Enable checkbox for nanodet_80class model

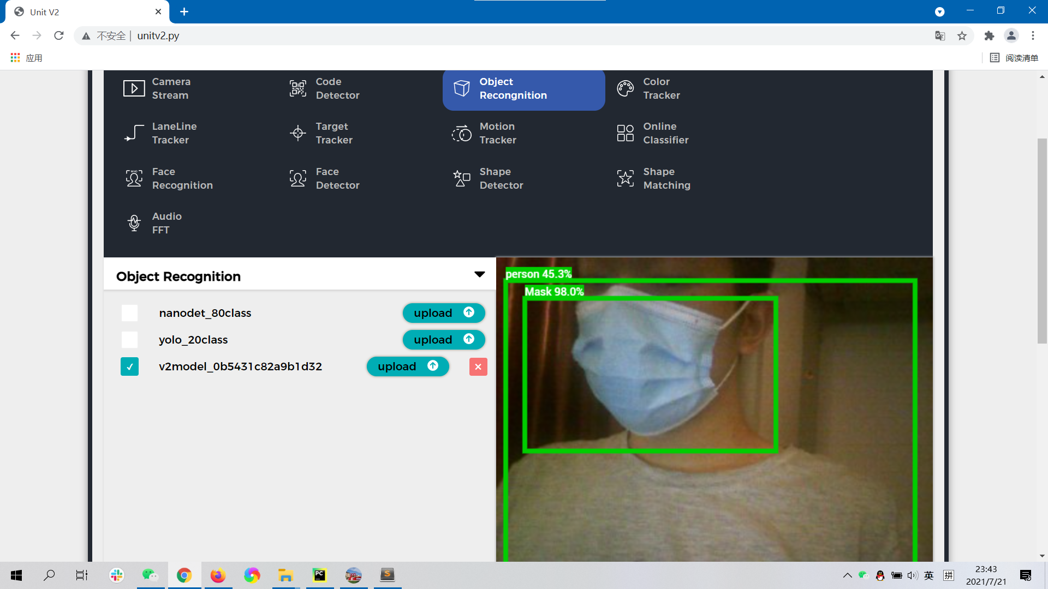tap(129, 313)
